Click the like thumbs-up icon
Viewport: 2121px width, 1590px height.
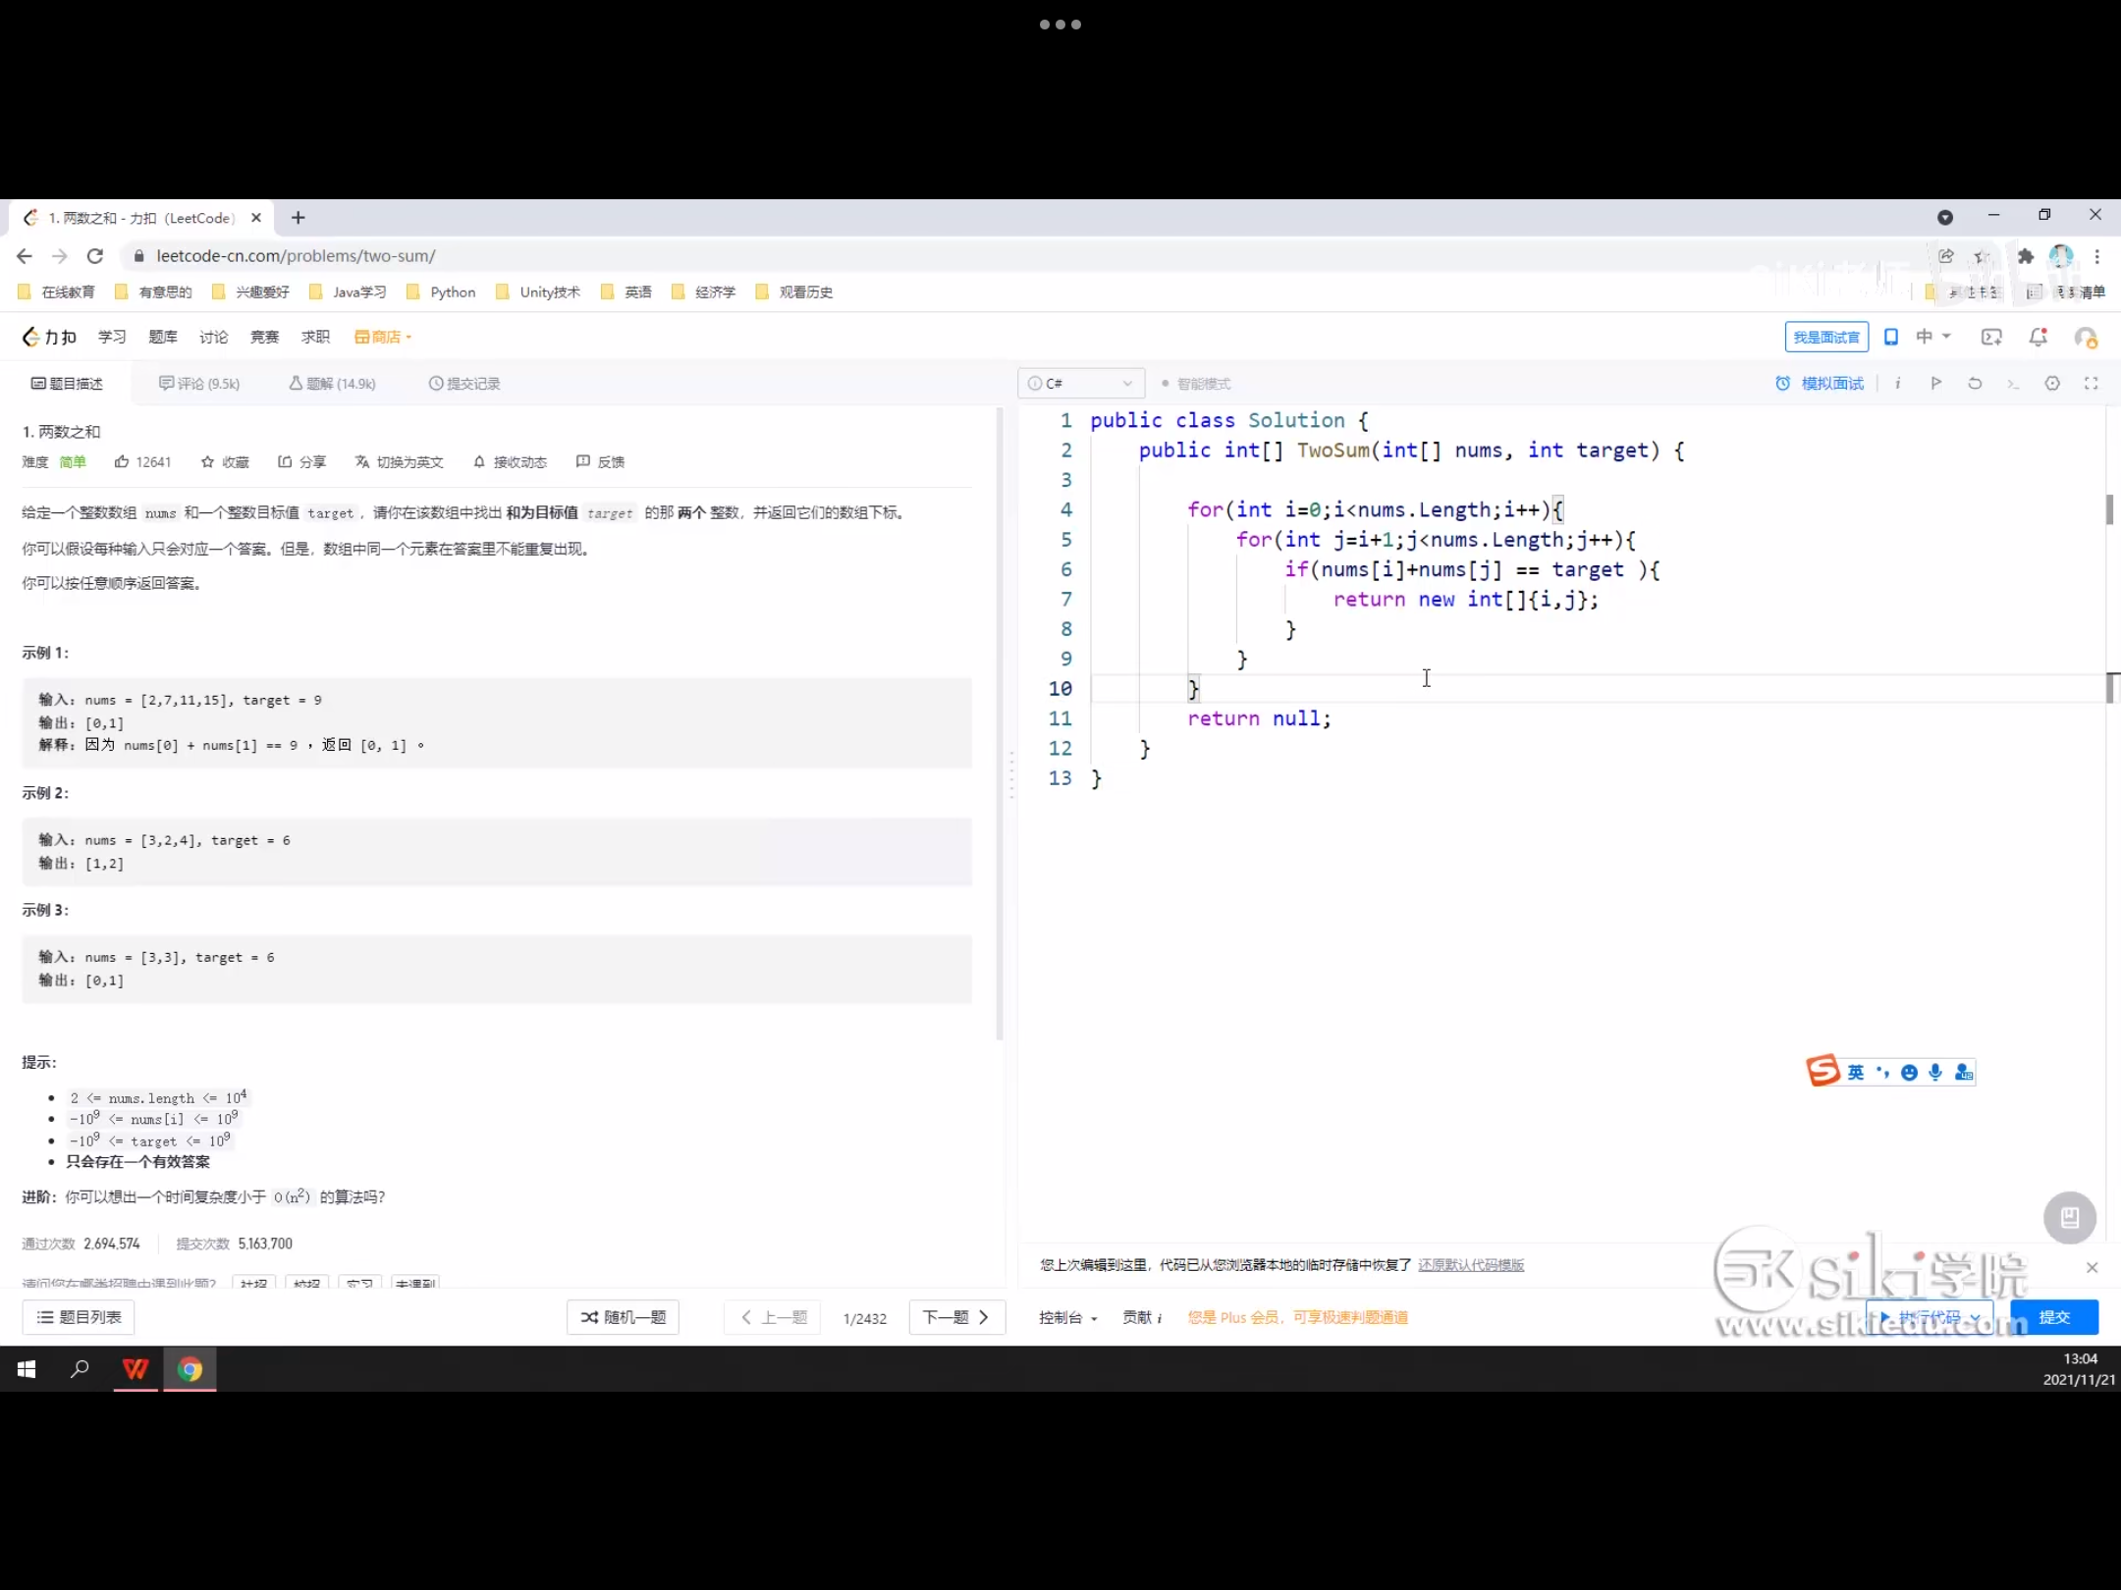122,461
